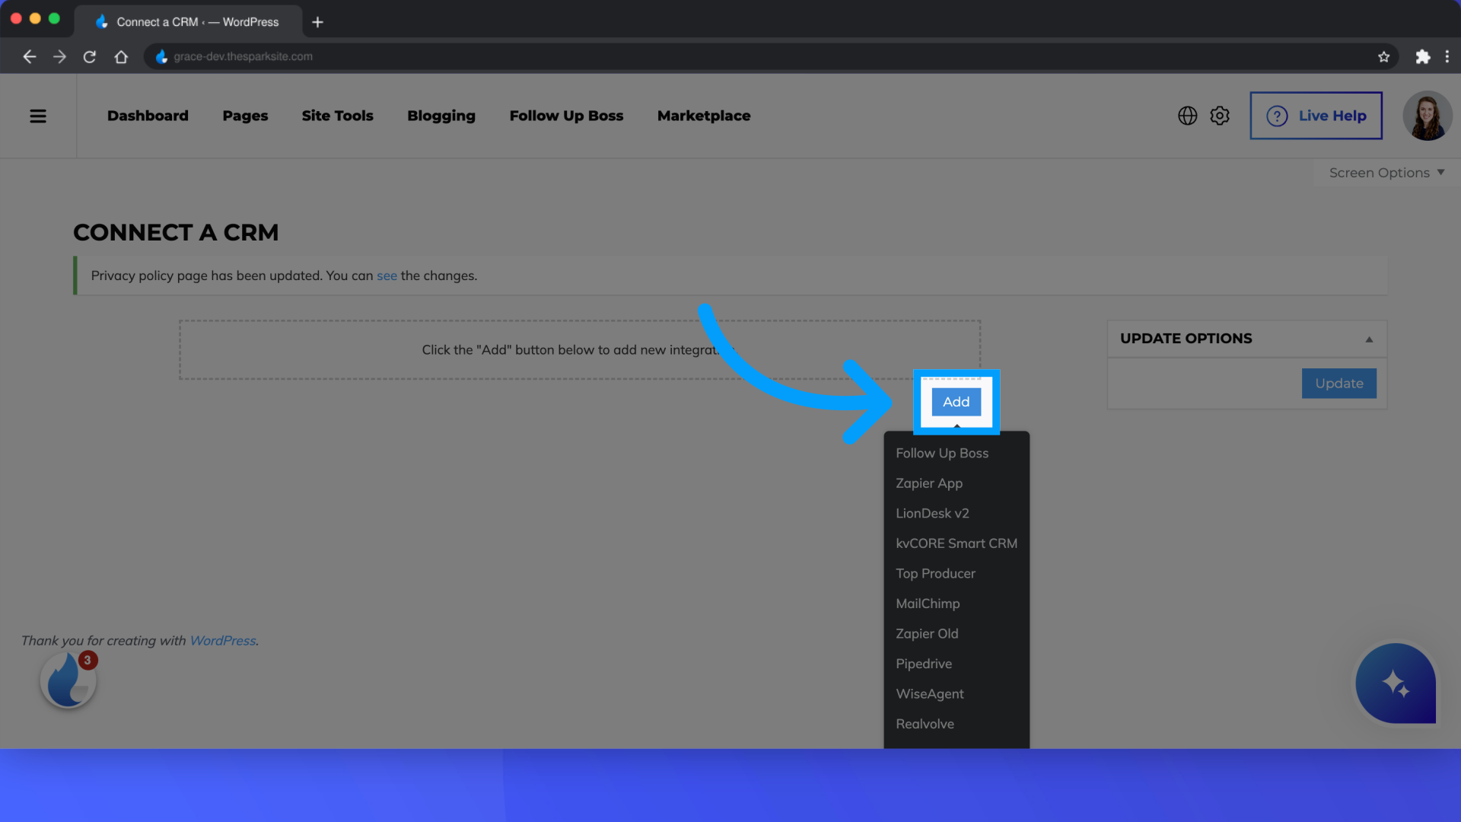The image size is (1461, 822).
Task: Click the settings gear icon
Action: (x=1221, y=116)
